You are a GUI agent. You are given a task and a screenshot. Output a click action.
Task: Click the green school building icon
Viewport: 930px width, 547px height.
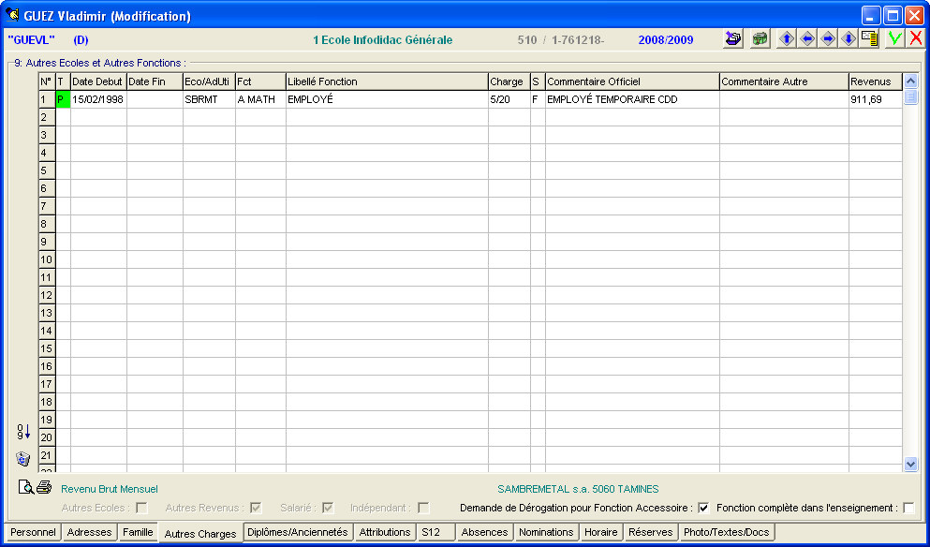pos(760,39)
